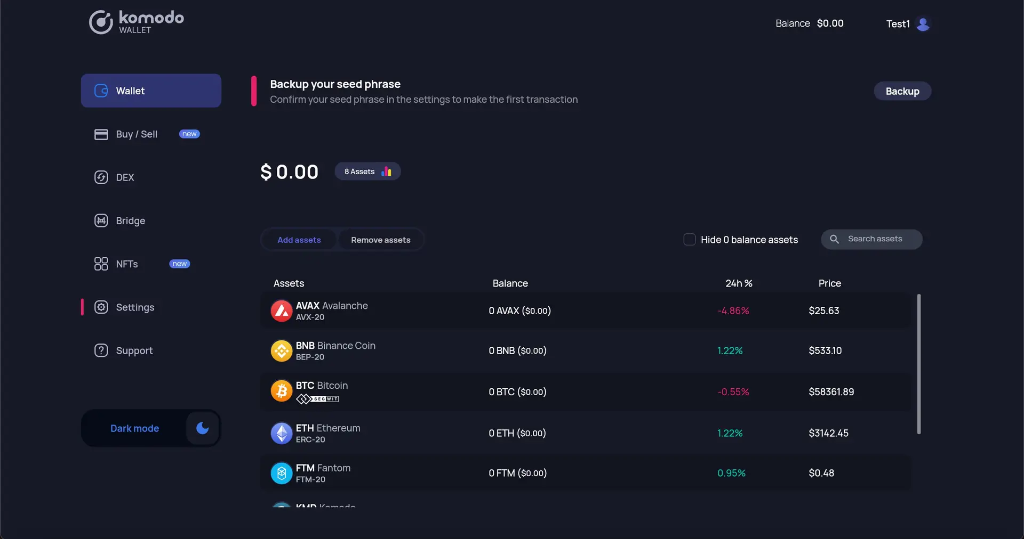This screenshot has height=539, width=1024.
Task: Select the ETH Ethereum row
Action: click(x=533, y=433)
